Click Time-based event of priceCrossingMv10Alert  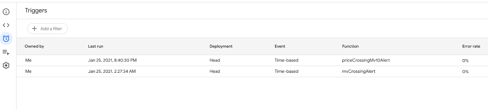click(x=286, y=60)
